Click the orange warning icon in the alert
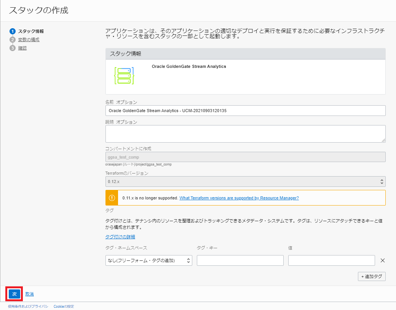396x310 pixels. 112,198
